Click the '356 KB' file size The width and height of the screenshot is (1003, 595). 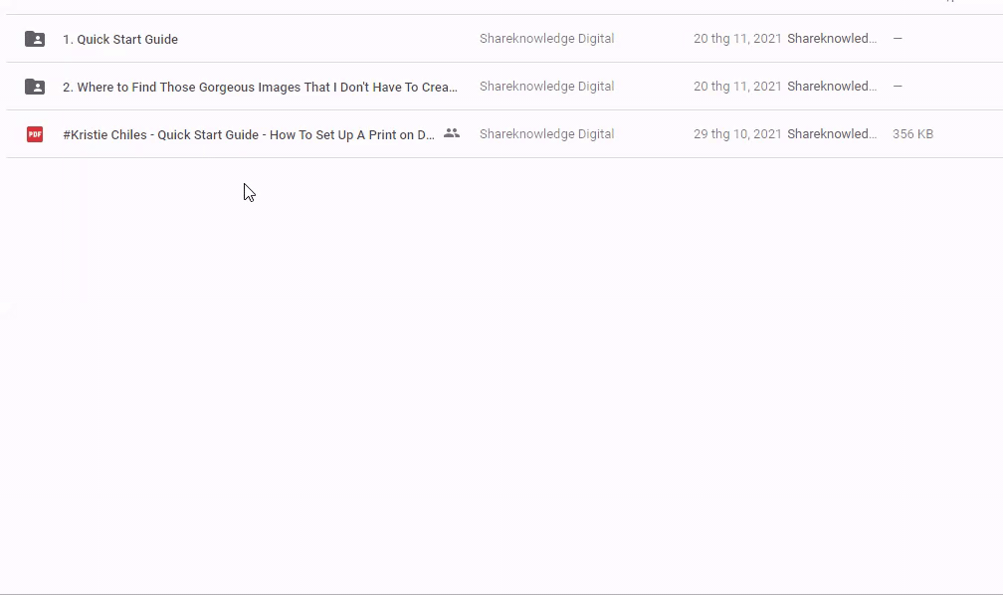912,134
